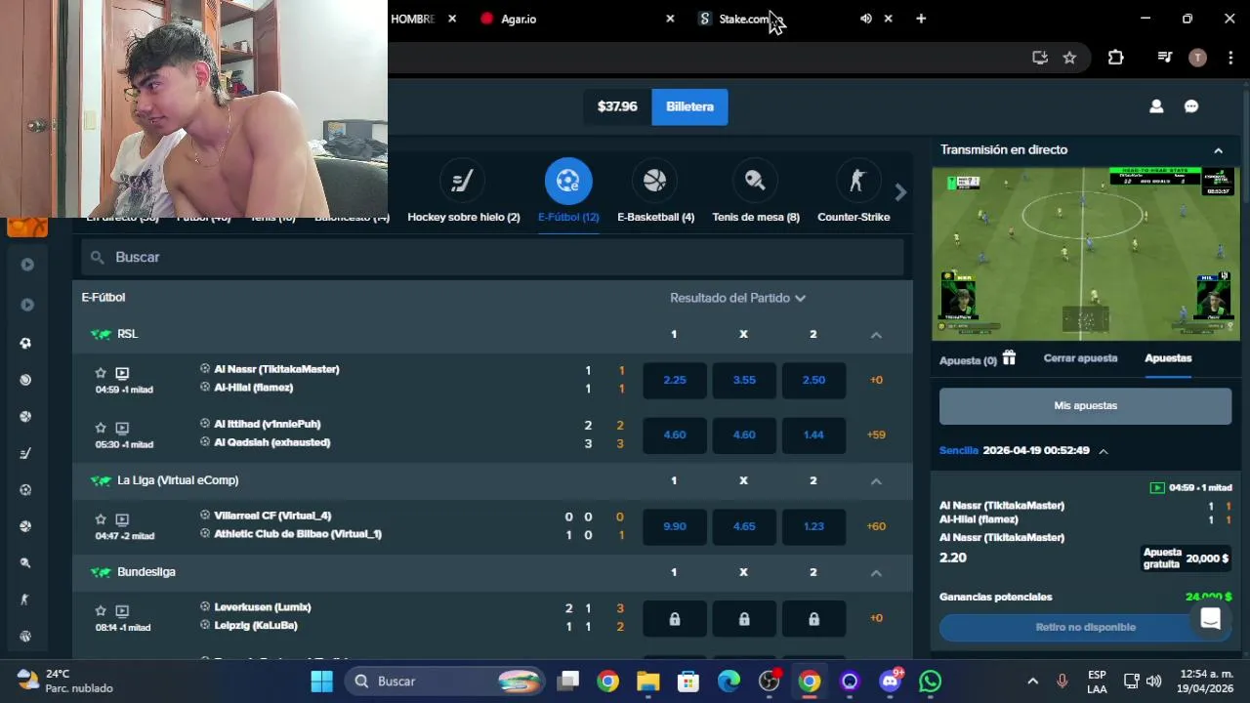Viewport: 1250px width, 703px height.
Task: Open the browser extensions puzzle icon
Action: pyautogui.click(x=1115, y=58)
